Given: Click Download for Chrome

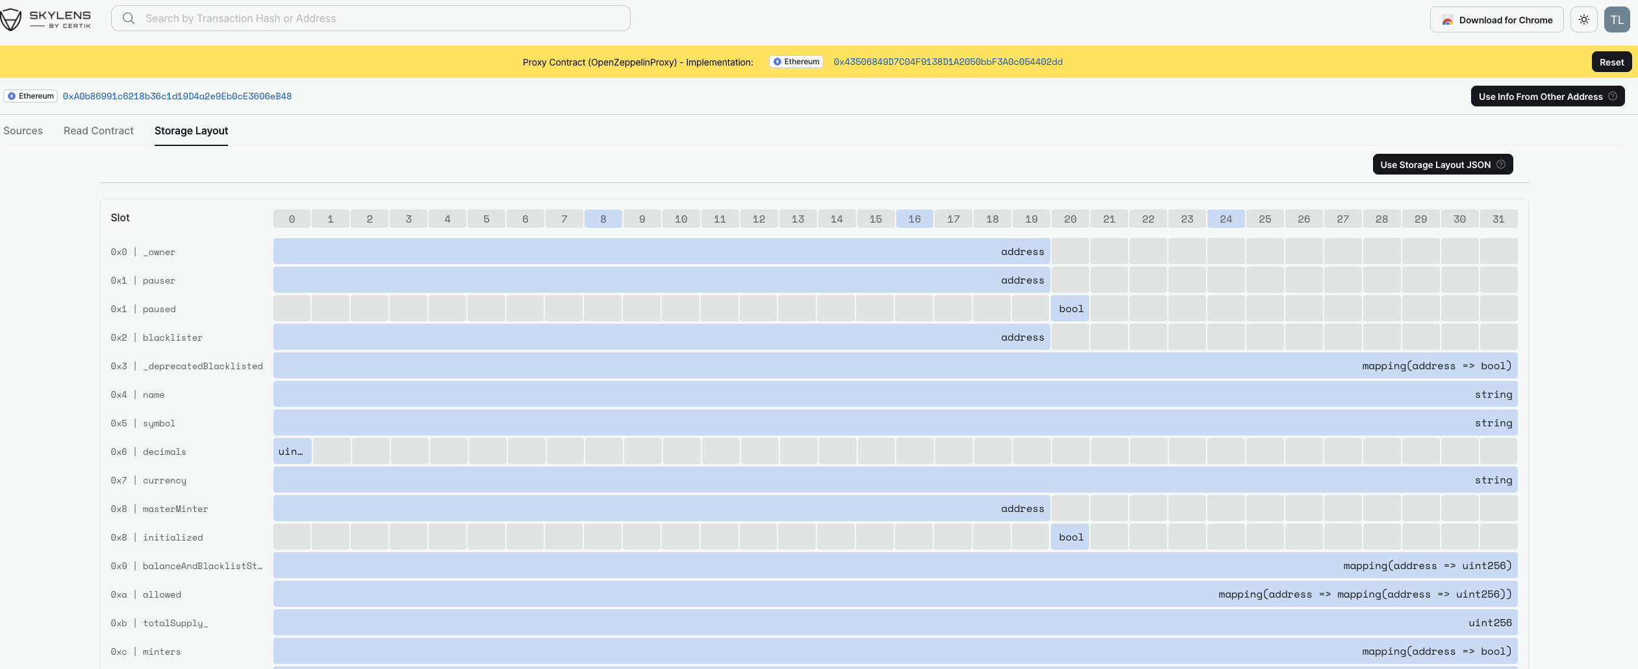Looking at the screenshot, I should (1496, 19).
